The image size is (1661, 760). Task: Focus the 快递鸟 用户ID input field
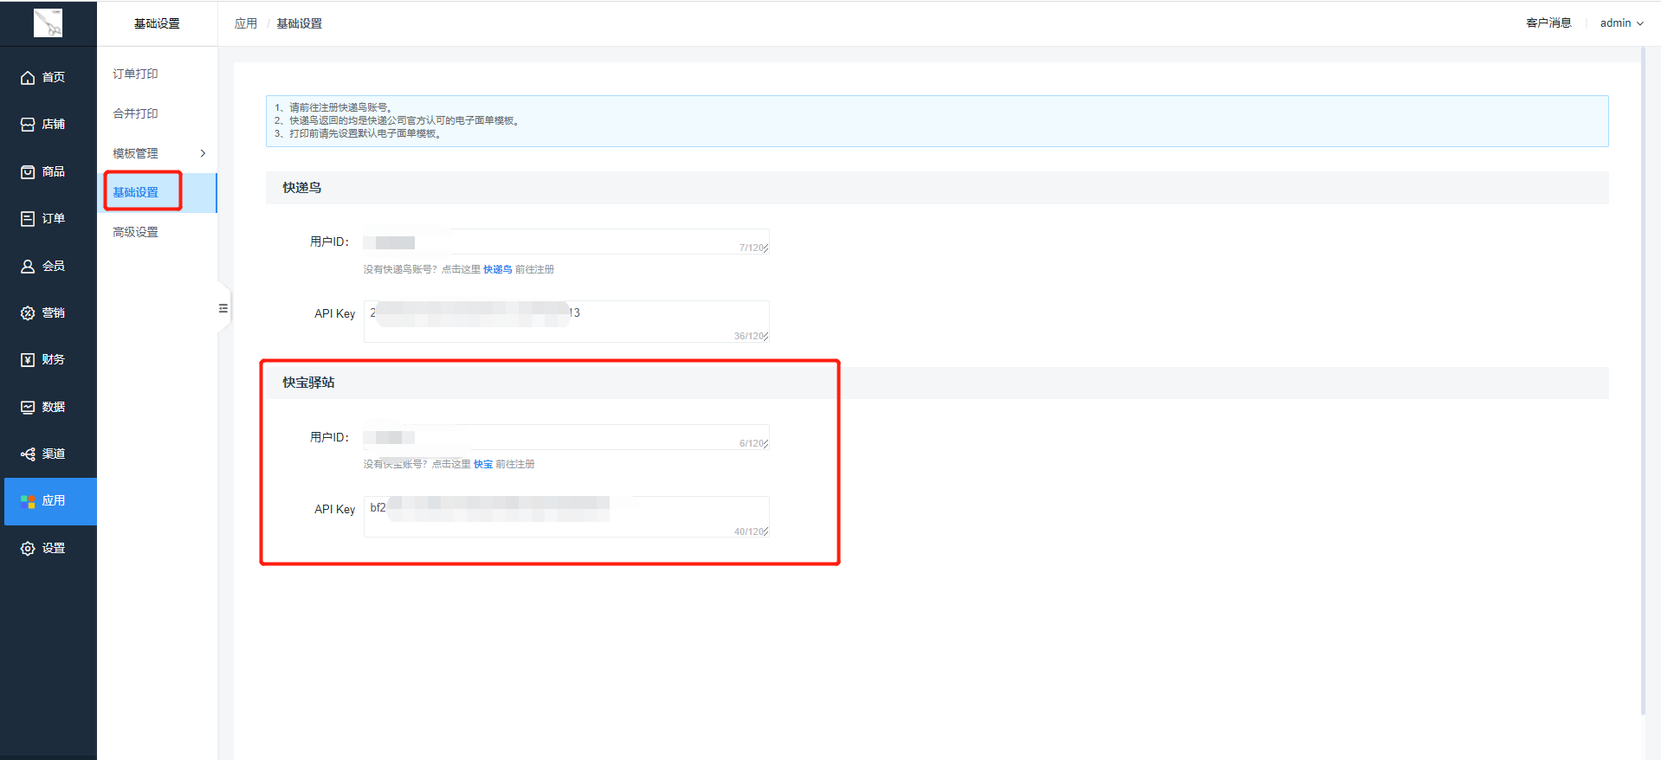pyautogui.click(x=566, y=242)
